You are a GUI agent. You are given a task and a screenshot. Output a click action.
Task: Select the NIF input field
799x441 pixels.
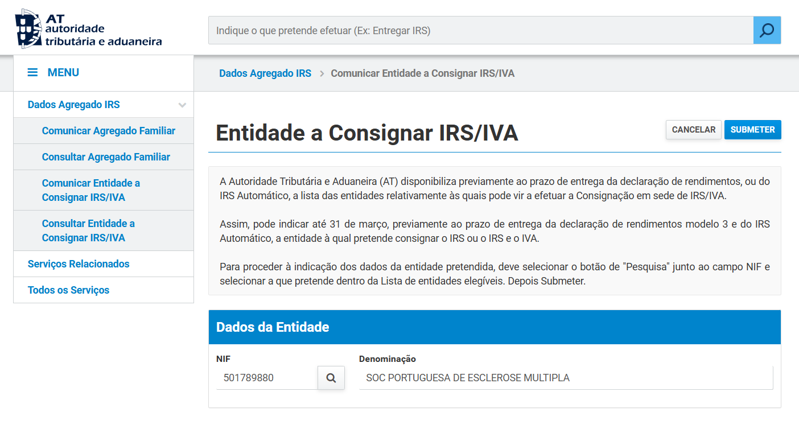267,378
